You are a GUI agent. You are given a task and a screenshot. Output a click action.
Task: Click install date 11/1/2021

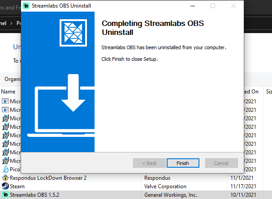[x=242, y=178]
